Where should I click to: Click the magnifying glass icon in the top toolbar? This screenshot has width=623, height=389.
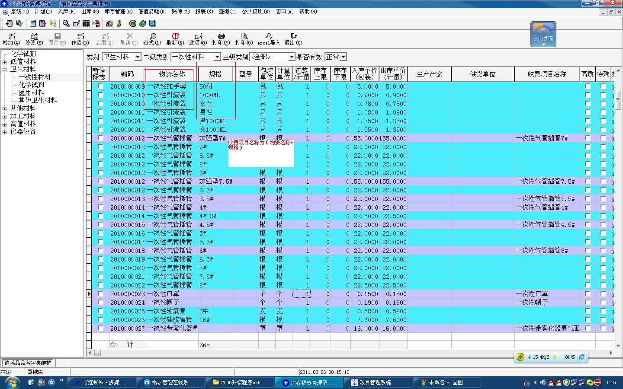pyautogui.click(x=66, y=23)
